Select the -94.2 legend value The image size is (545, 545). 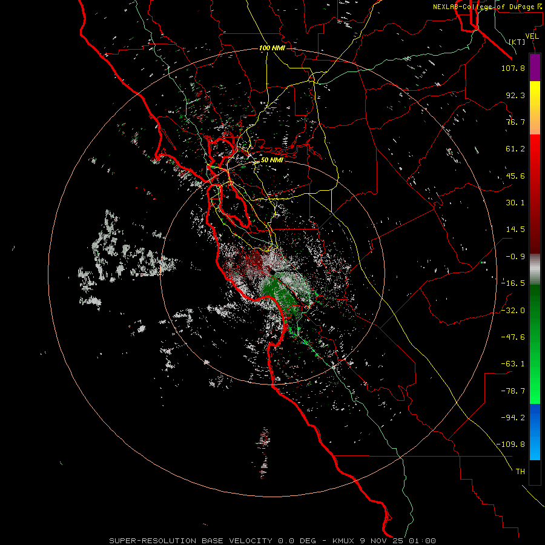513,418
